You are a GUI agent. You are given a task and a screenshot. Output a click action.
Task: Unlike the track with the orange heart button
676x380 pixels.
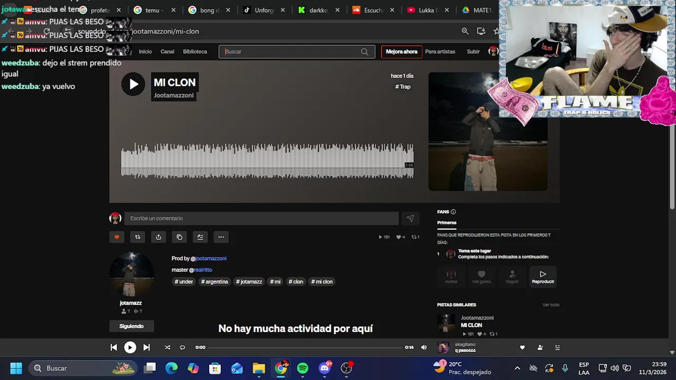(117, 237)
